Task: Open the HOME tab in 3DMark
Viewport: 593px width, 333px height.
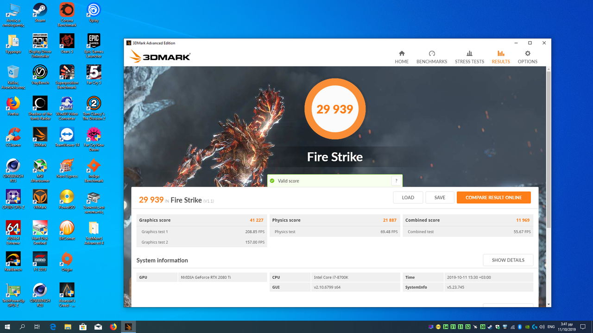Action: (x=402, y=57)
